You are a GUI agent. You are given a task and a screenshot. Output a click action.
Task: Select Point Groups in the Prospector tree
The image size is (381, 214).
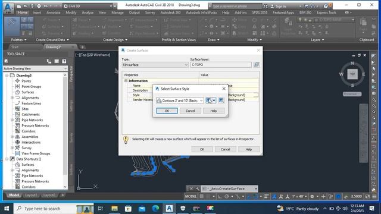[x=31, y=87]
